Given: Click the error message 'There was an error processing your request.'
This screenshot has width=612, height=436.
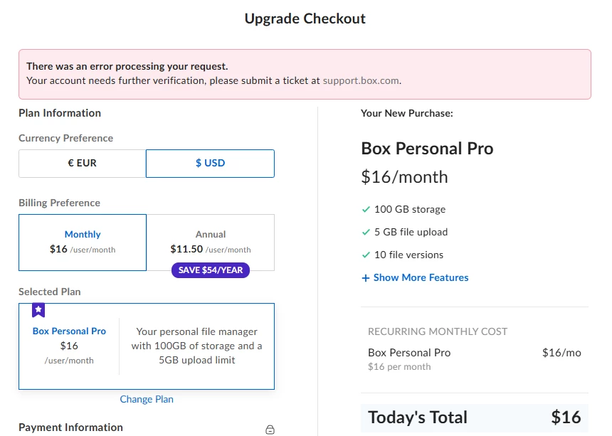Looking at the screenshot, I should [127, 66].
